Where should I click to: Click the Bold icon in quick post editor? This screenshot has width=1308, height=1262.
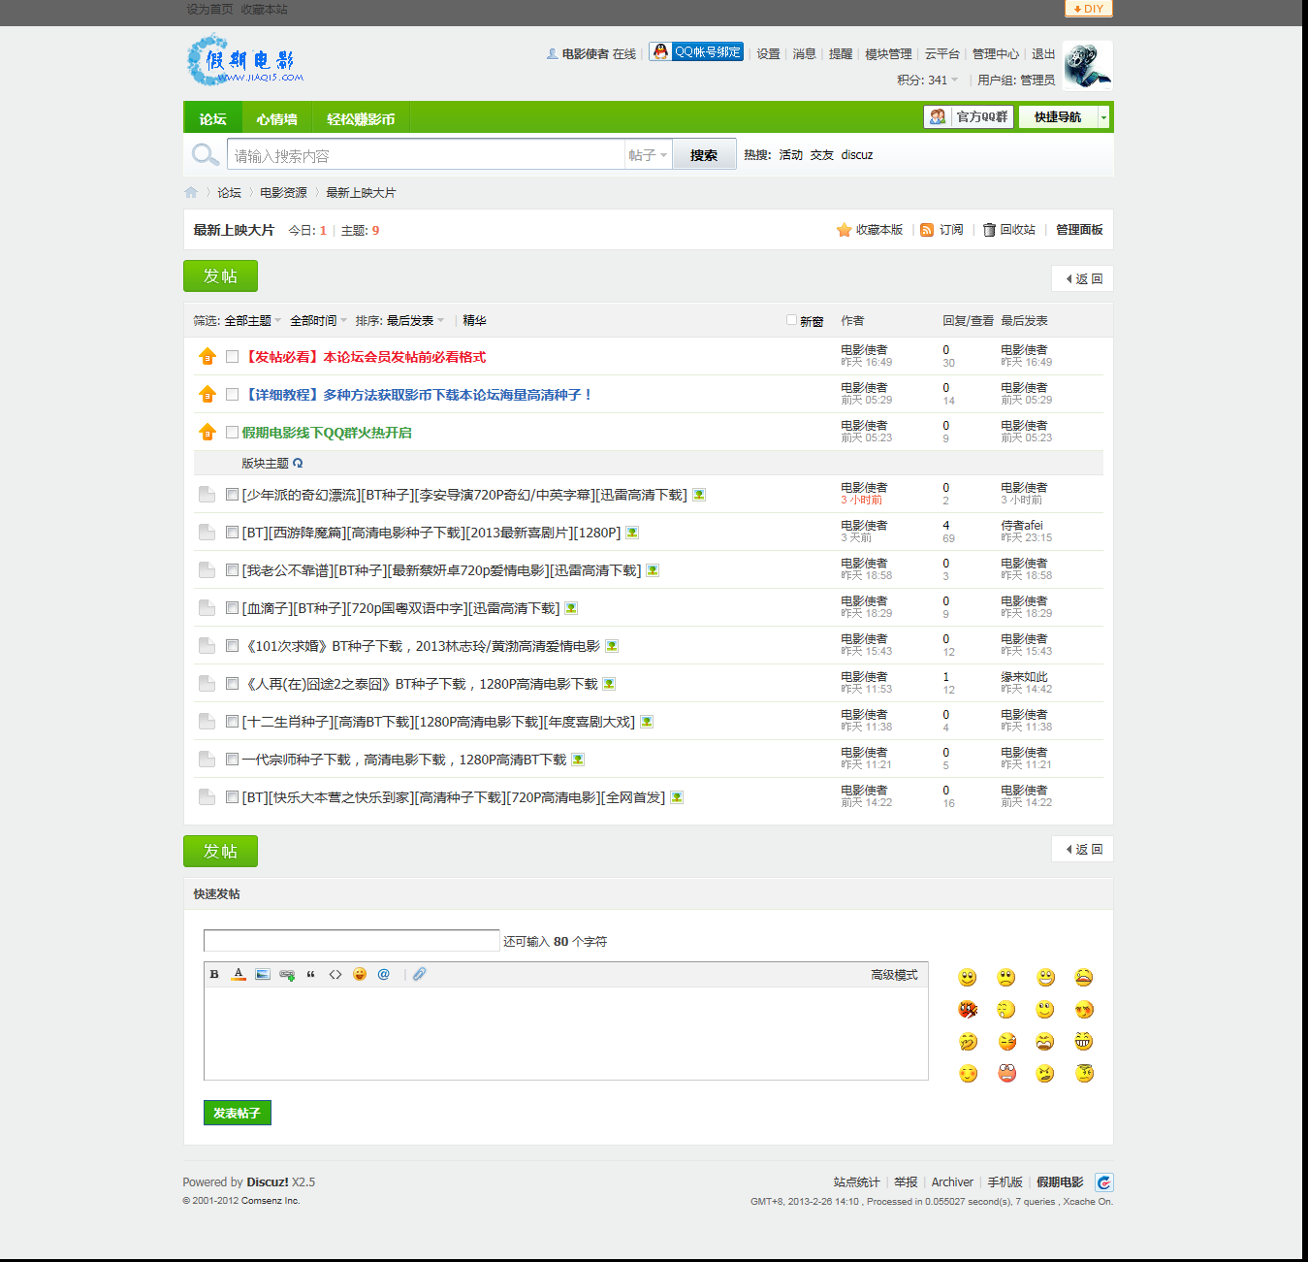tap(214, 975)
